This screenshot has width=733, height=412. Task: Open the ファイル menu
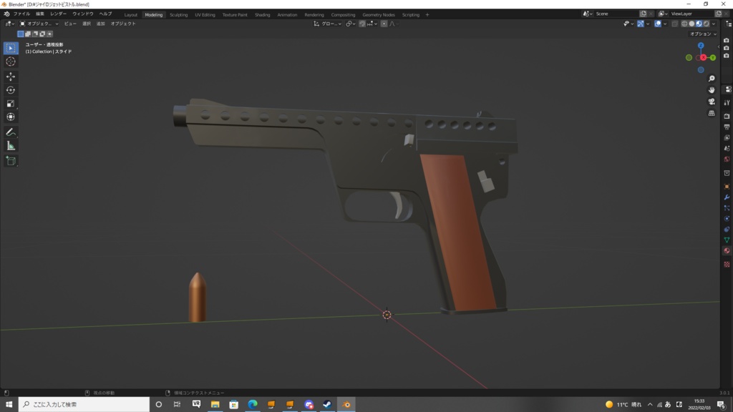click(x=21, y=14)
